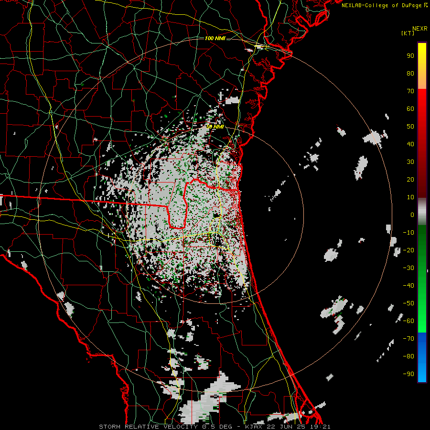Image resolution: width=430 pixels, height=430 pixels.
Task: Click the -50 value on the velocity scale
Action: click(x=408, y=303)
